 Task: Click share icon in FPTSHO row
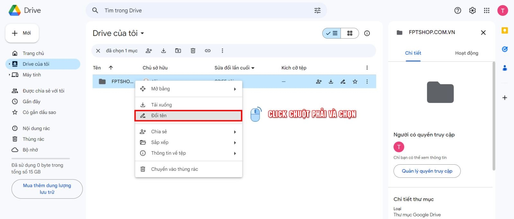click(319, 82)
